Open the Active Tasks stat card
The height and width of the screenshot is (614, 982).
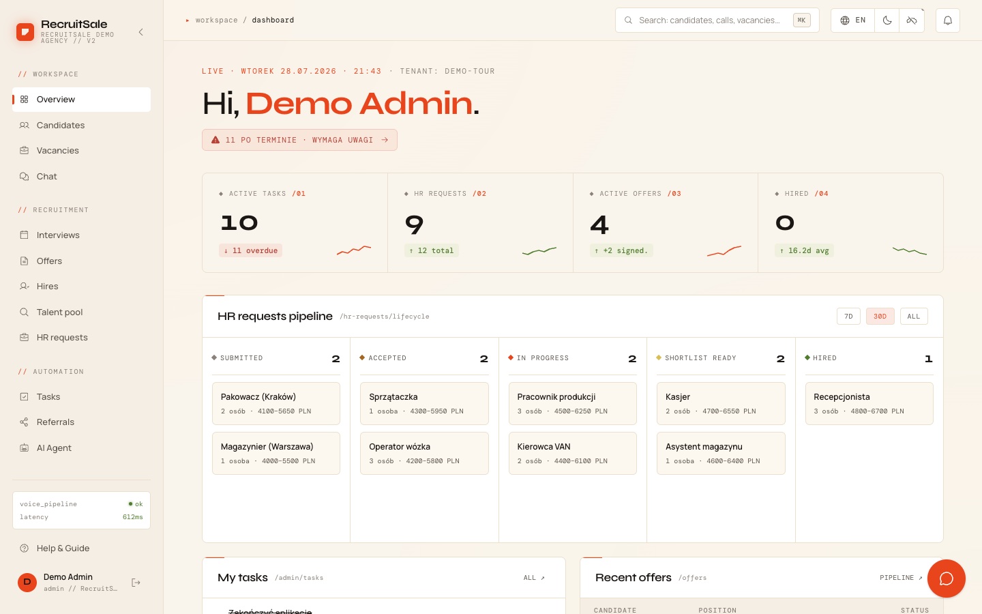click(x=295, y=223)
